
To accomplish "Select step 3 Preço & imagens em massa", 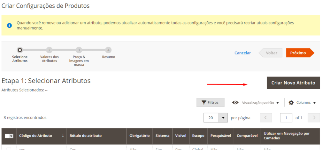I will coord(79,50).
